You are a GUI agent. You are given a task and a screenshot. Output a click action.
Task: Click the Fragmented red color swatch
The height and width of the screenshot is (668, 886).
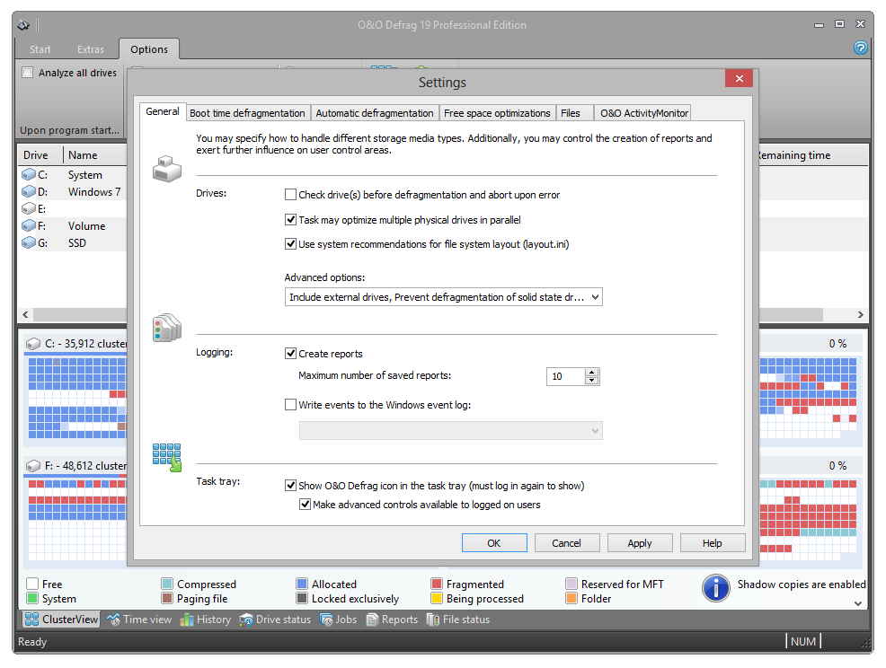[437, 584]
